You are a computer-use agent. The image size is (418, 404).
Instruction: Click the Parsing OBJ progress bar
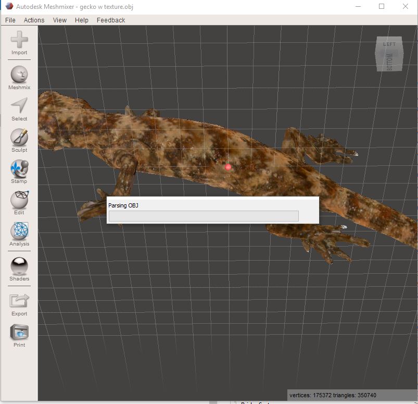[203, 216]
